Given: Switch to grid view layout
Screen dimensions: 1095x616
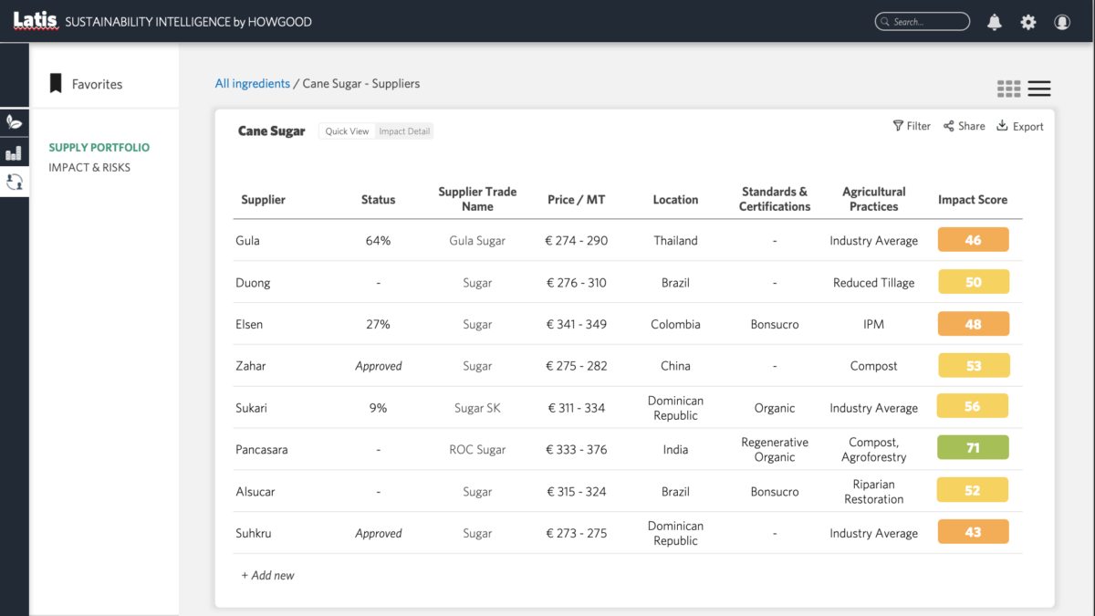Looking at the screenshot, I should tap(1008, 89).
